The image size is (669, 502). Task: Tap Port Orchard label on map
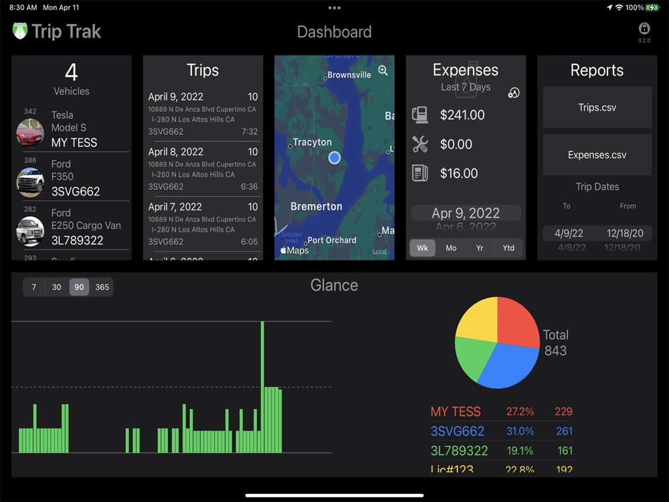pos(332,240)
